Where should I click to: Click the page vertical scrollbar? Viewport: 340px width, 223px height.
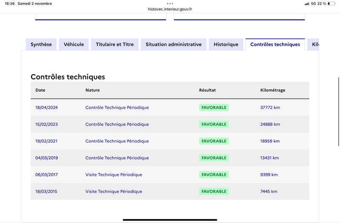(x=338, y=112)
